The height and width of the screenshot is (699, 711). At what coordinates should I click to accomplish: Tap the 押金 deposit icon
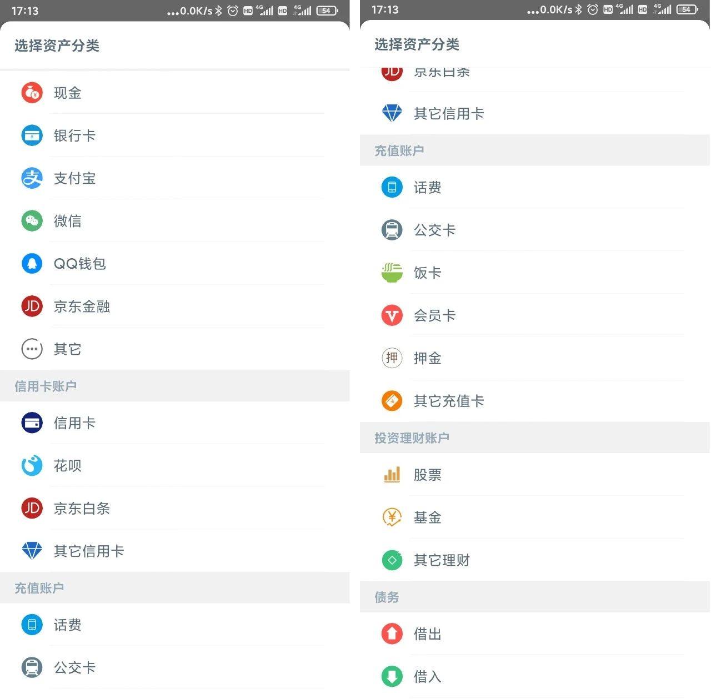[392, 358]
